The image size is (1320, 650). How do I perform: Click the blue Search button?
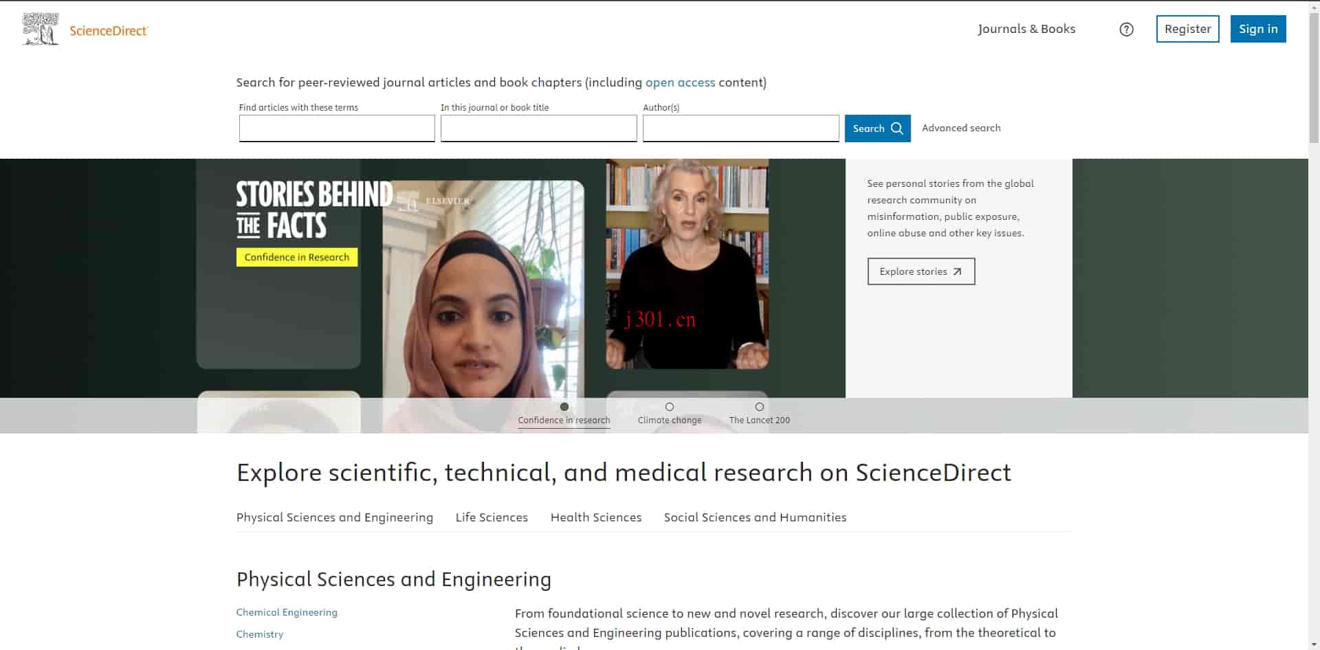pyautogui.click(x=877, y=128)
